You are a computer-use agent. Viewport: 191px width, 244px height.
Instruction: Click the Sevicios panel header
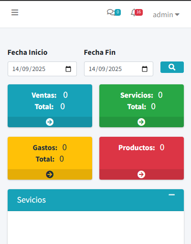[x=95, y=200]
